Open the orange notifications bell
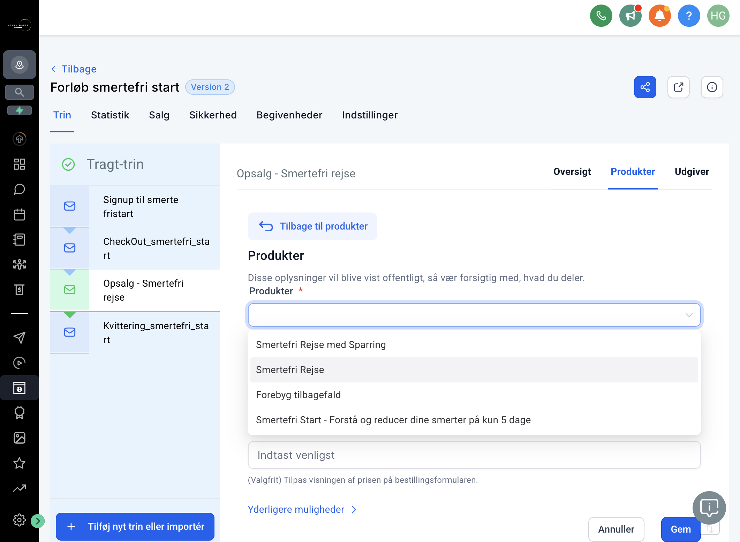This screenshot has width=740, height=542. point(659,16)
